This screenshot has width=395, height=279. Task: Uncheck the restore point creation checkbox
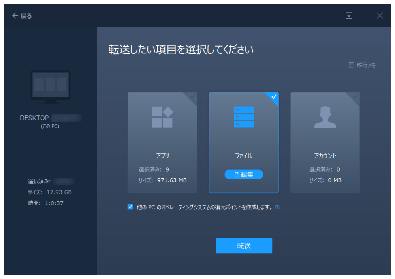[130, 207]
